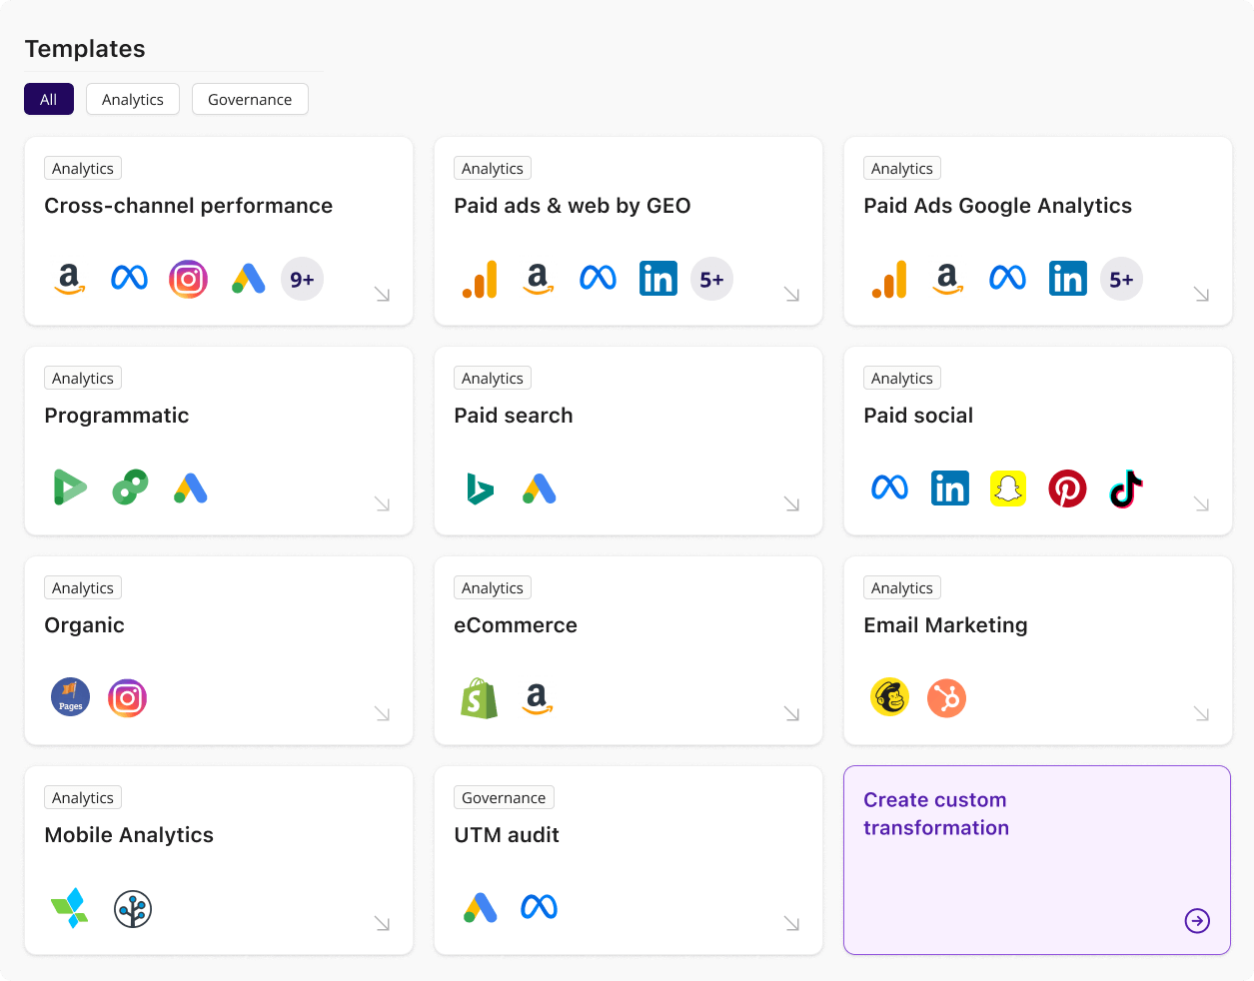
Task: Expand the 9+ more sources badge
Action: click(x=302, y=280)
